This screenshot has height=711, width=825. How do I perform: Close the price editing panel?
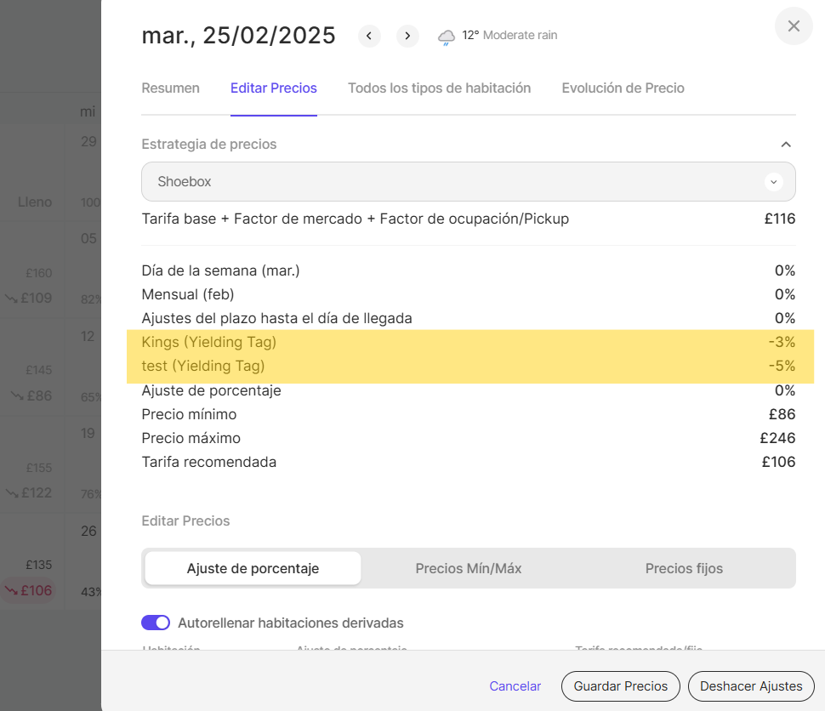click(794, 26)
